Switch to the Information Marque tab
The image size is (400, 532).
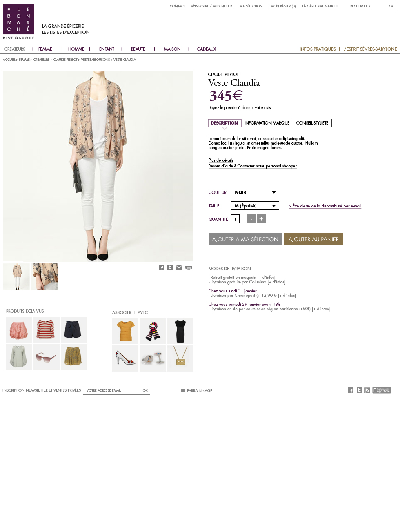(x=267, y=123)
